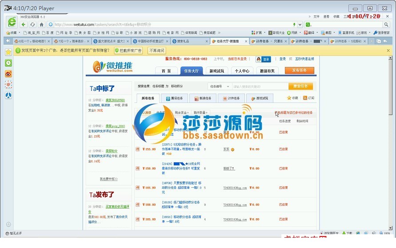The image size is (396, 248).
Task: Dismiss the yellow ad notification bar
Action: click(x=388, y=51)
